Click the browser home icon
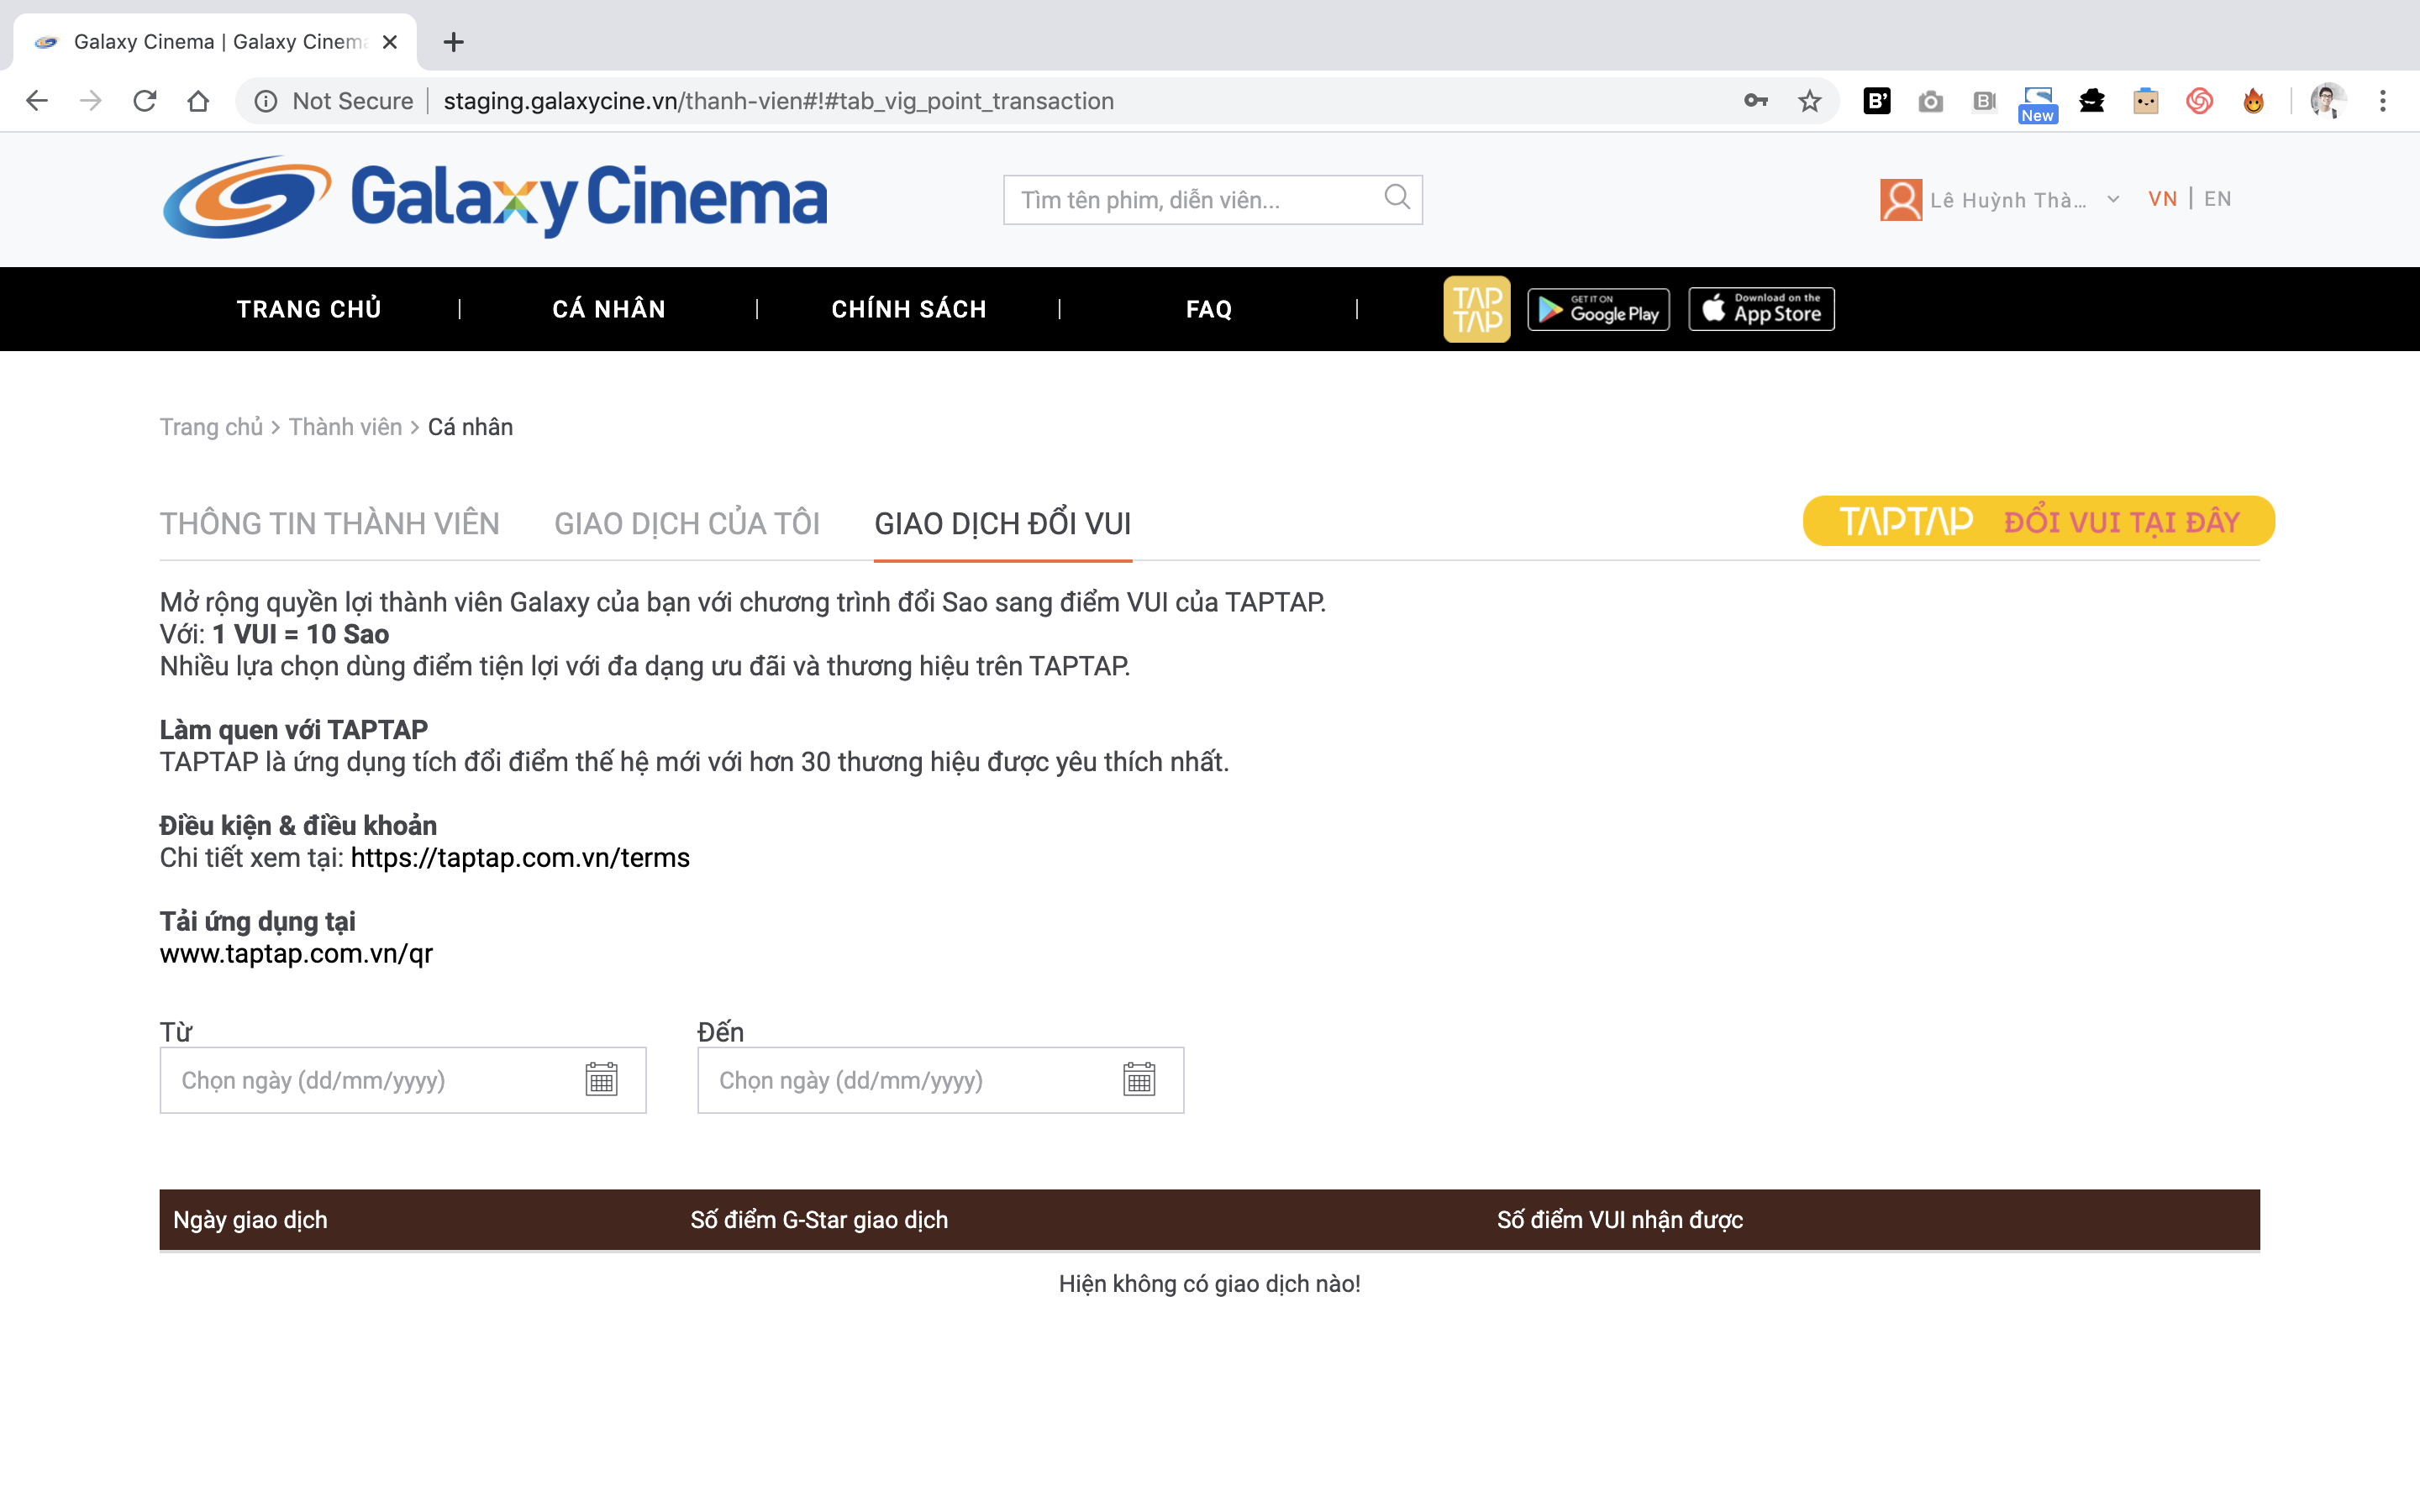Screen dimensions: 2420x1512 click(x=198, y=101)
